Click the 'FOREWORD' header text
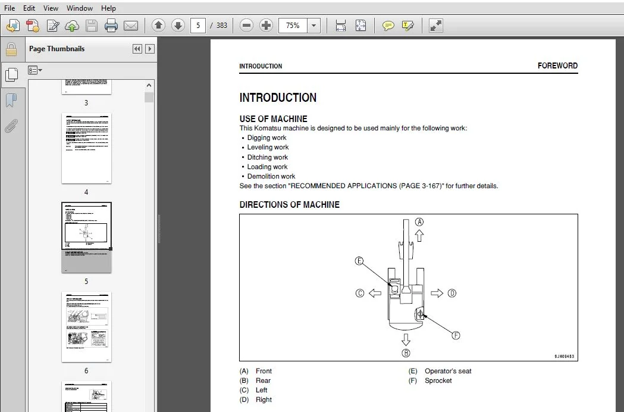Image resolution: width=624 pixels, height=412 pixels. pos(557,65)
